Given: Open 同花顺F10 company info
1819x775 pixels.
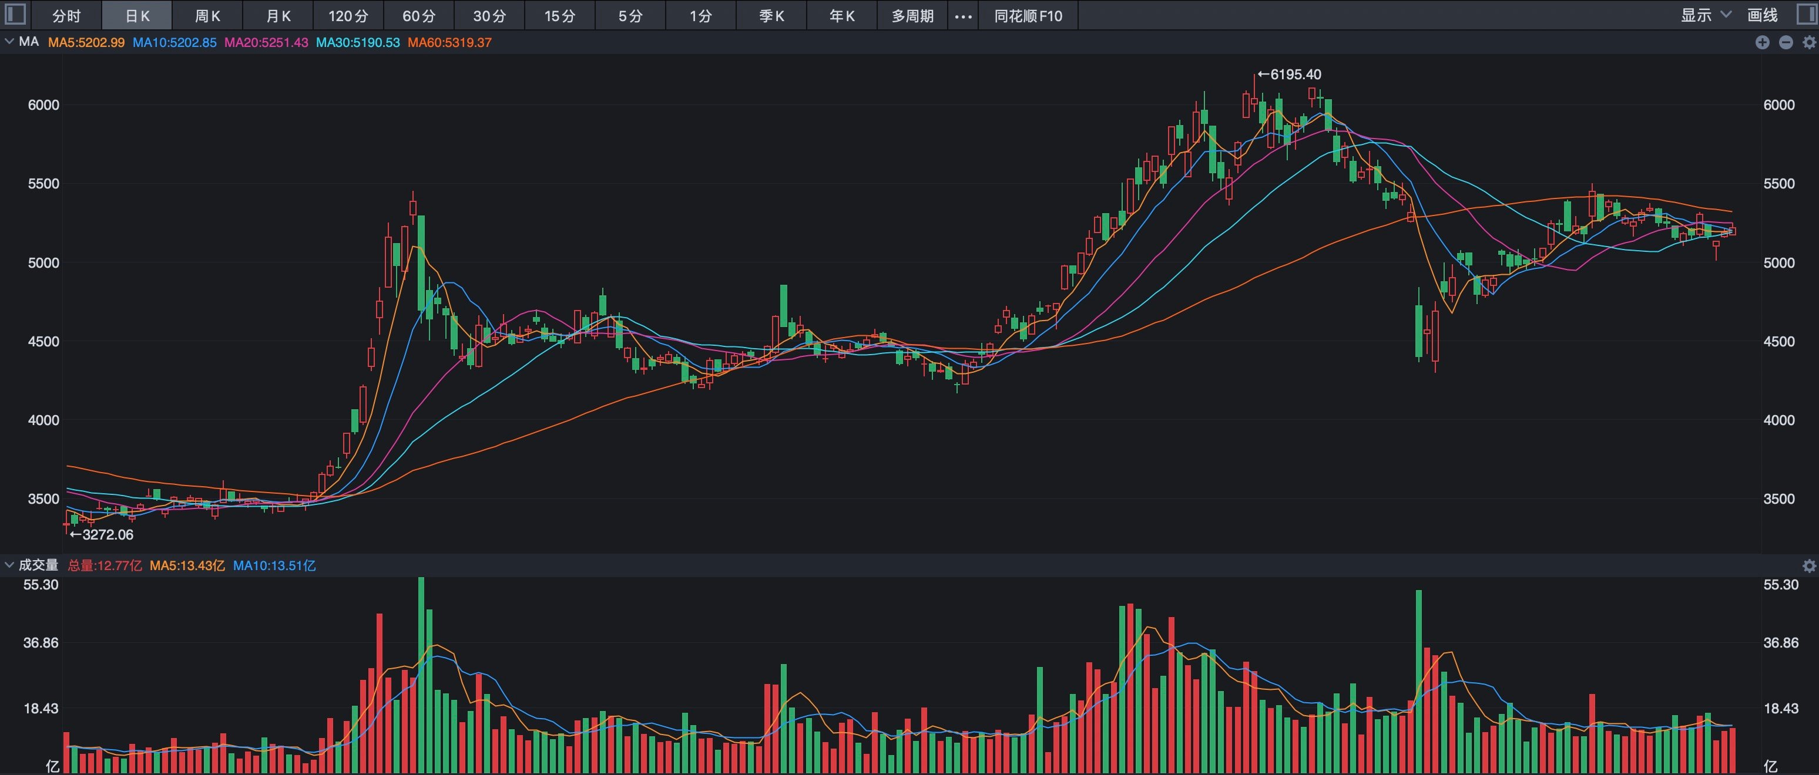Looking at the screenshot, I should coord(1028,15).
